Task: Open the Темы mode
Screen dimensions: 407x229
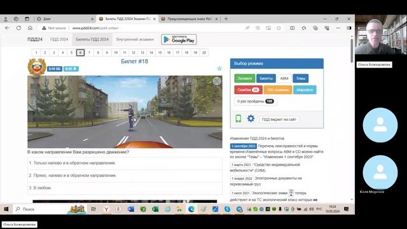Action: (301, 78)
